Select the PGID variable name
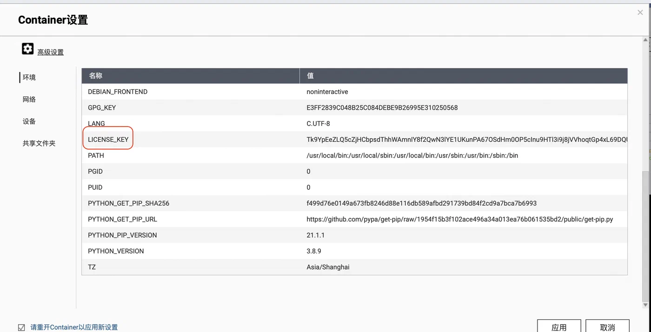 coord(95,171)
